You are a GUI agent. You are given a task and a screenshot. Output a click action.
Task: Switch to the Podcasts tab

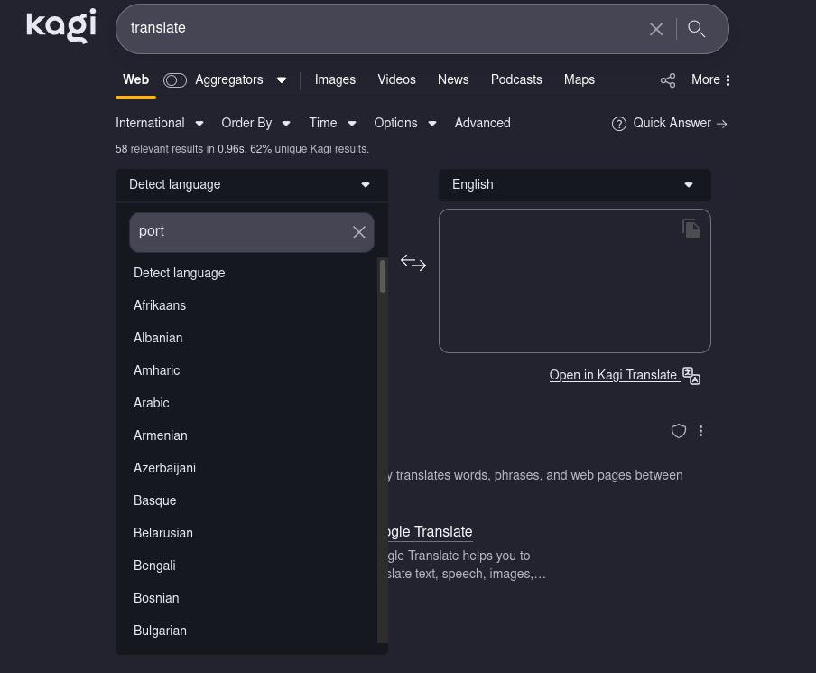coord(516,79)
